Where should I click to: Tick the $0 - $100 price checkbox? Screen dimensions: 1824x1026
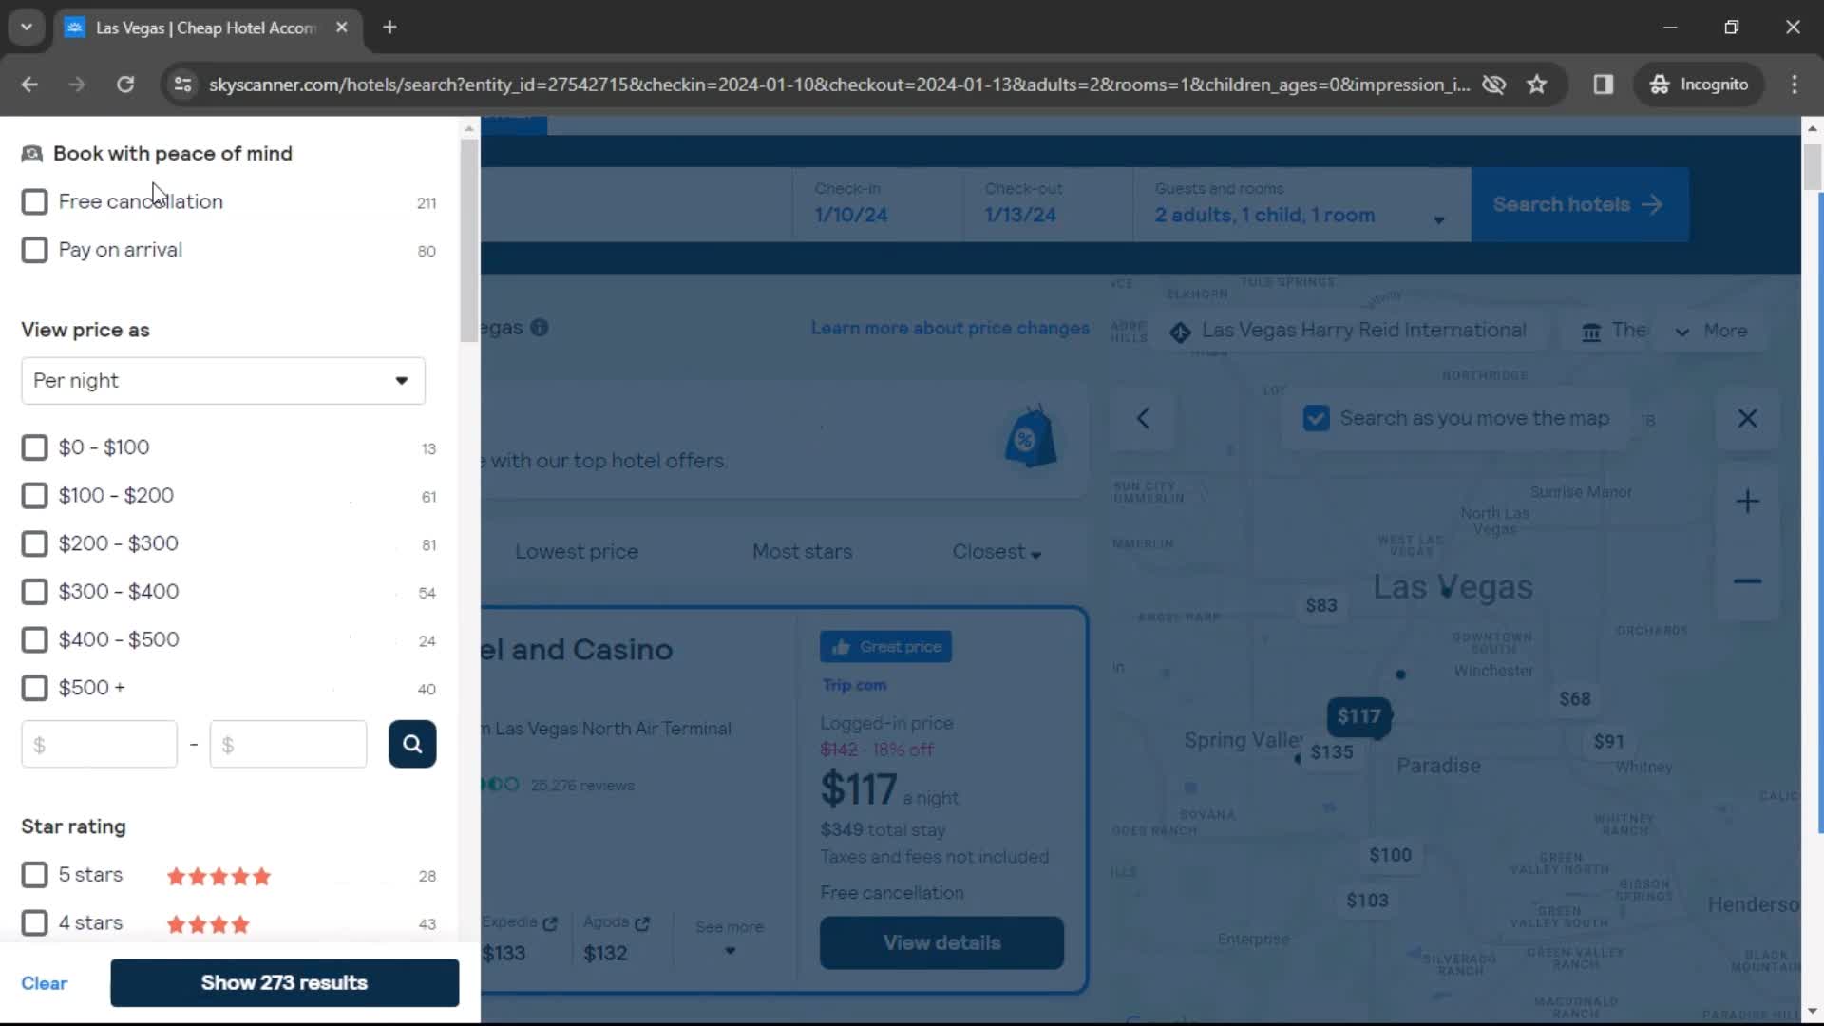coord(34,447)
